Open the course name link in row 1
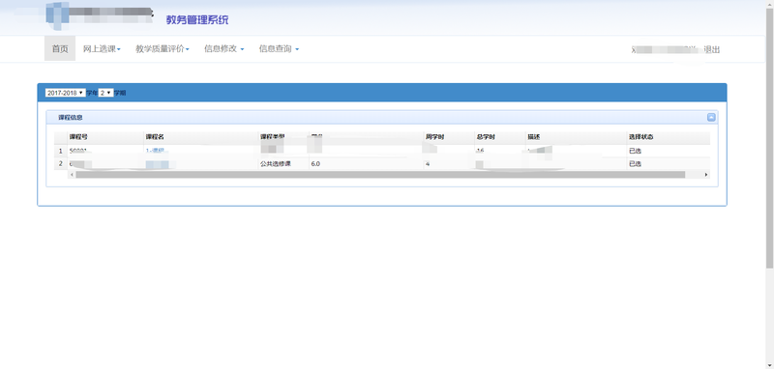Screen dimensions: 774x369 coord(155,151)
